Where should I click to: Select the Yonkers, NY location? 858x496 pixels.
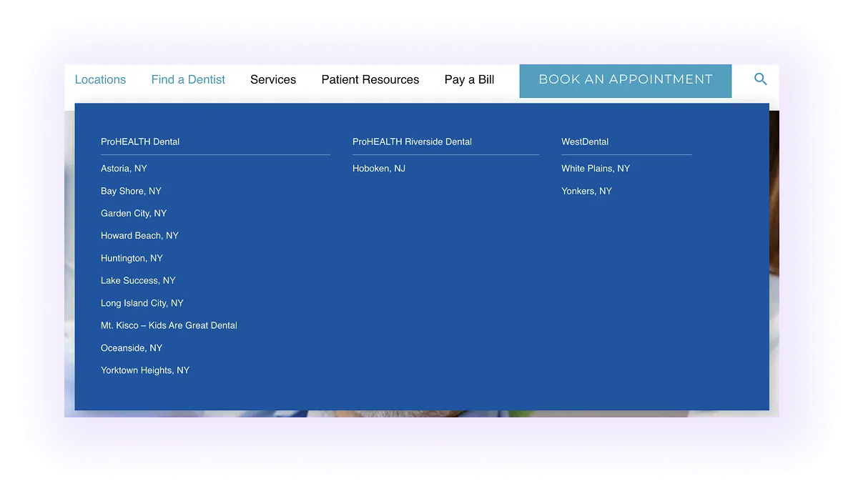click(x=586, y=191)
